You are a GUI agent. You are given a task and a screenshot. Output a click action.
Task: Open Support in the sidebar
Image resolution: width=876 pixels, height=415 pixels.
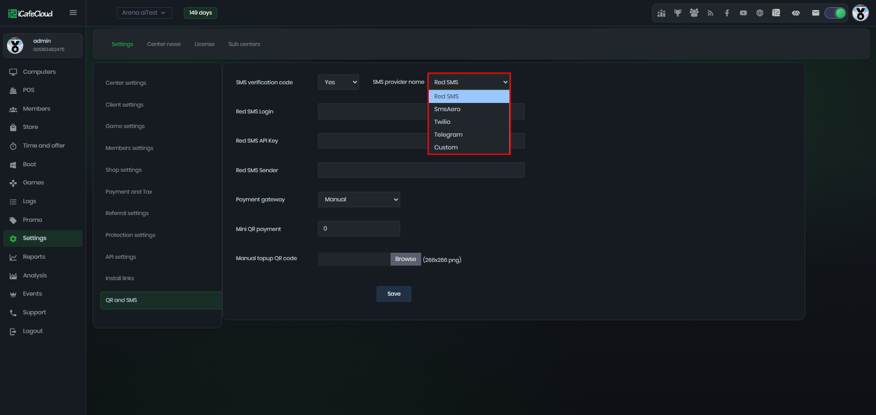tap(43, 313)
